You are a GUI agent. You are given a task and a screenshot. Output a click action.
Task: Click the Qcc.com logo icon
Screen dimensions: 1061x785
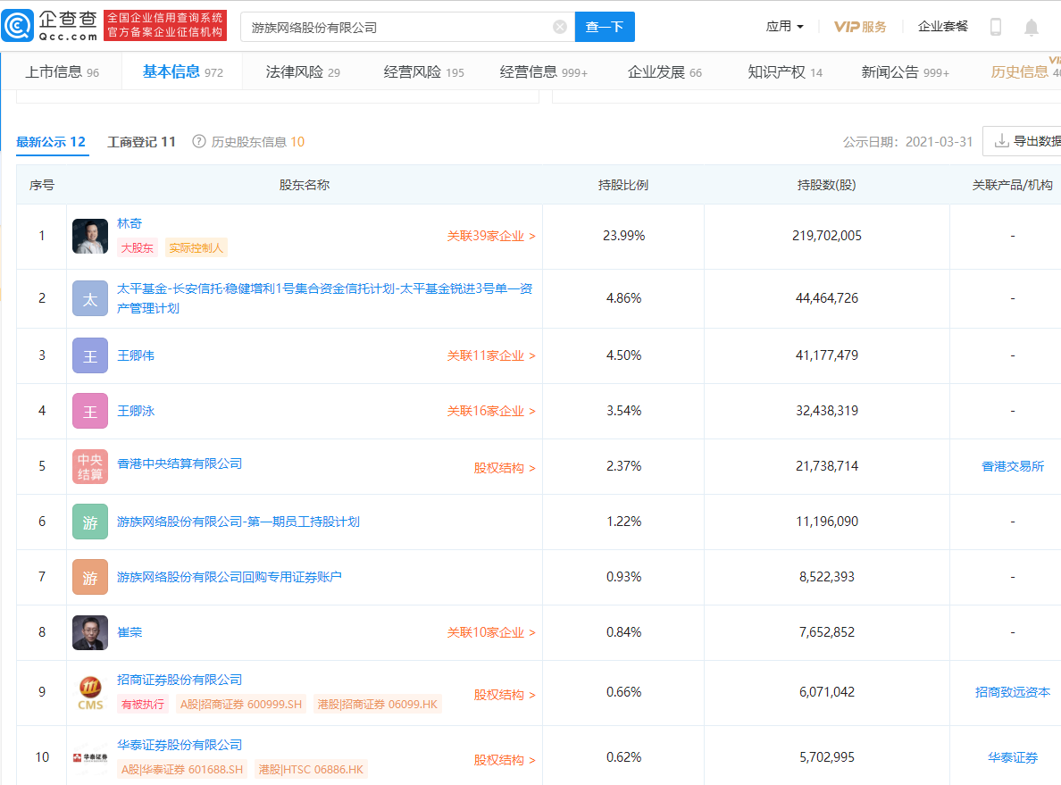(x=18, y=26)
